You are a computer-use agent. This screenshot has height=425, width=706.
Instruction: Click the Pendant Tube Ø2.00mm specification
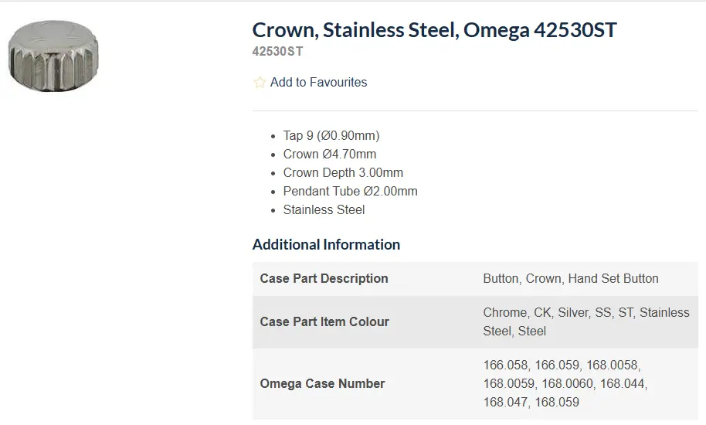coord(350,191)
